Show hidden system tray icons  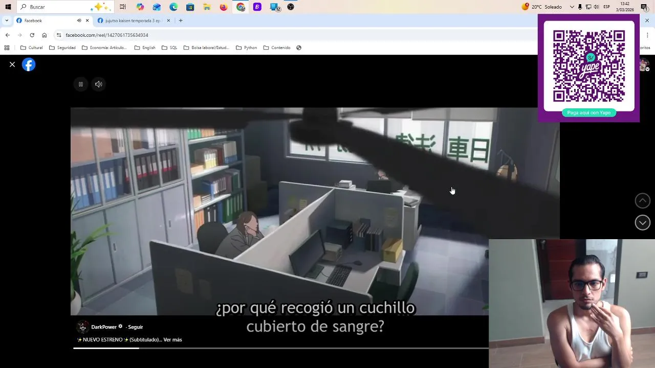[572, 7]
